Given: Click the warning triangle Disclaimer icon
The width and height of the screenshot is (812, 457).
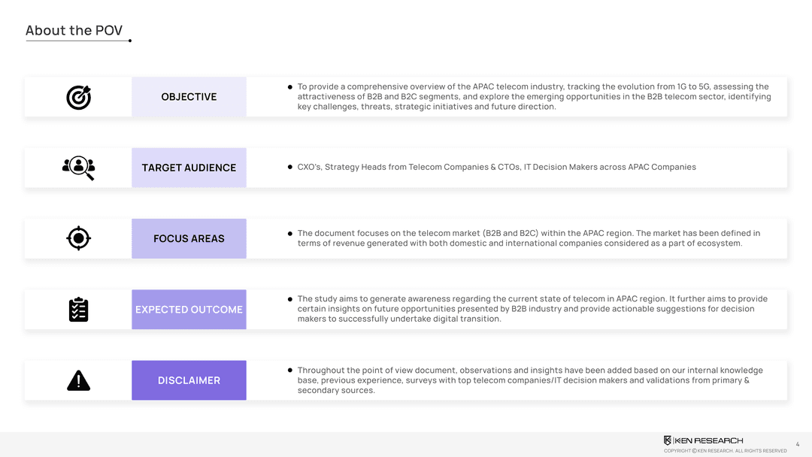Looking at the screenshot, I should pyautogui.click(x=78, y=380).
